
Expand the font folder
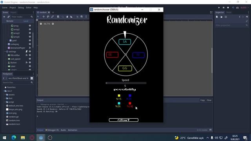click(5, 98)
